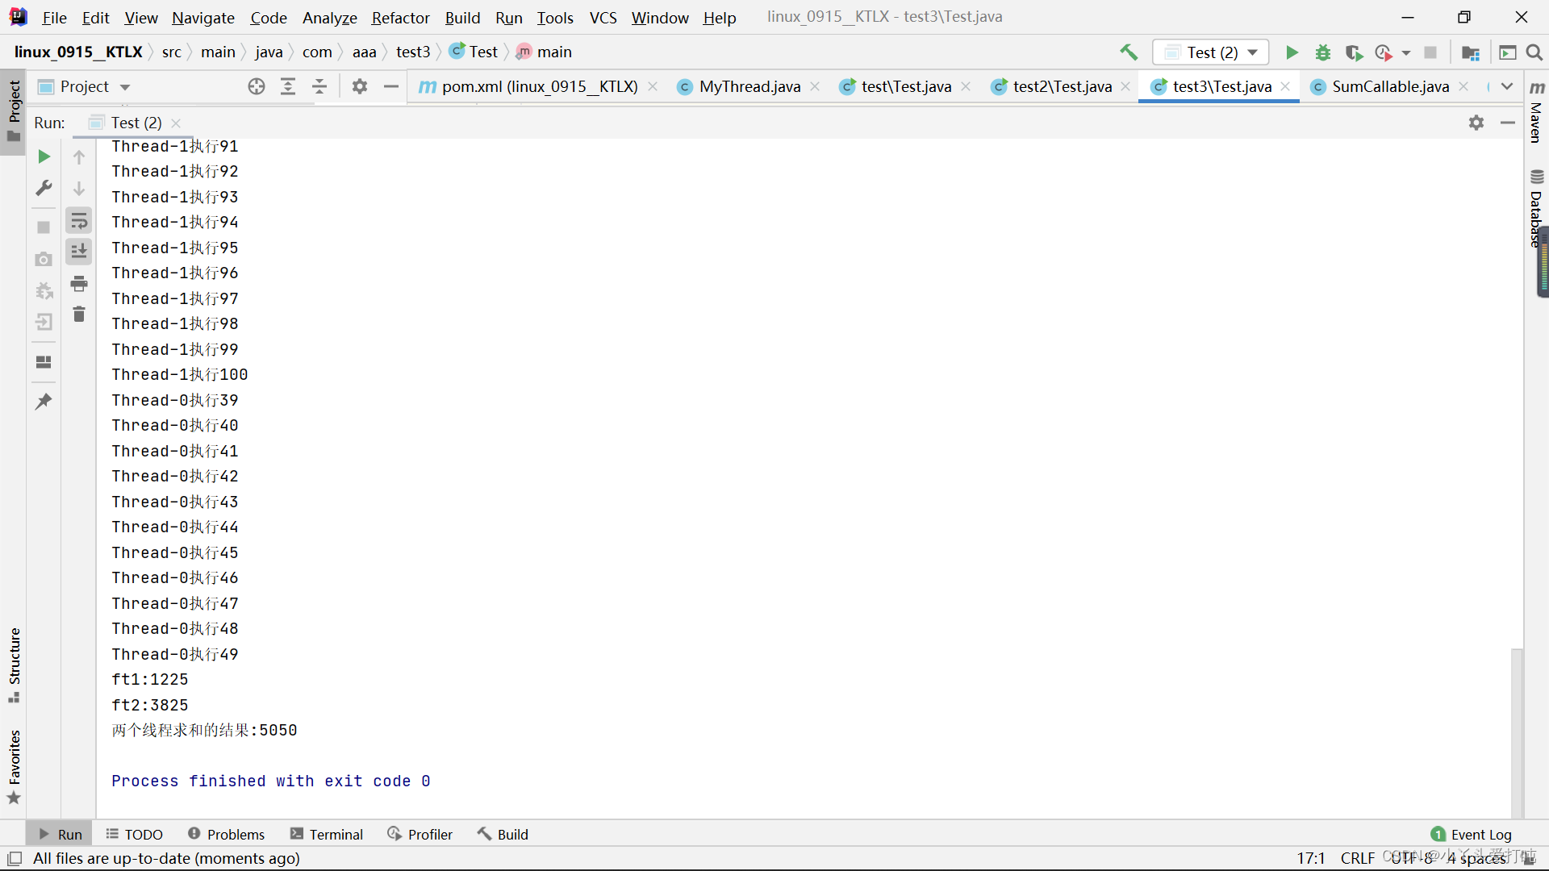Toggle scroll to end of console
The image size is (1549, 871).
click(79, 252)
